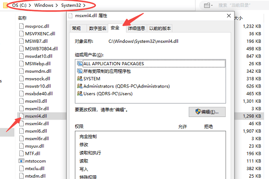Click the msxml4r.dll file icon

22,124
